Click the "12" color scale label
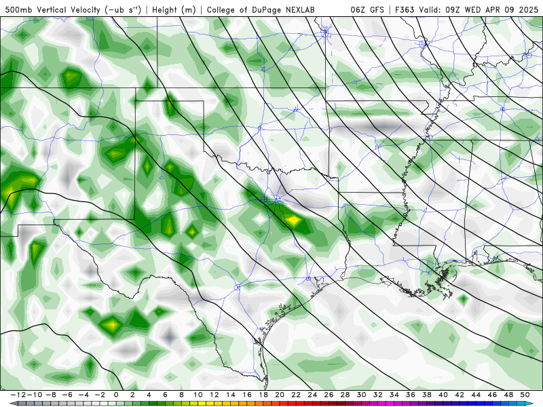The height and width of the screenshot is (407, 543). [x=214, y=395]
